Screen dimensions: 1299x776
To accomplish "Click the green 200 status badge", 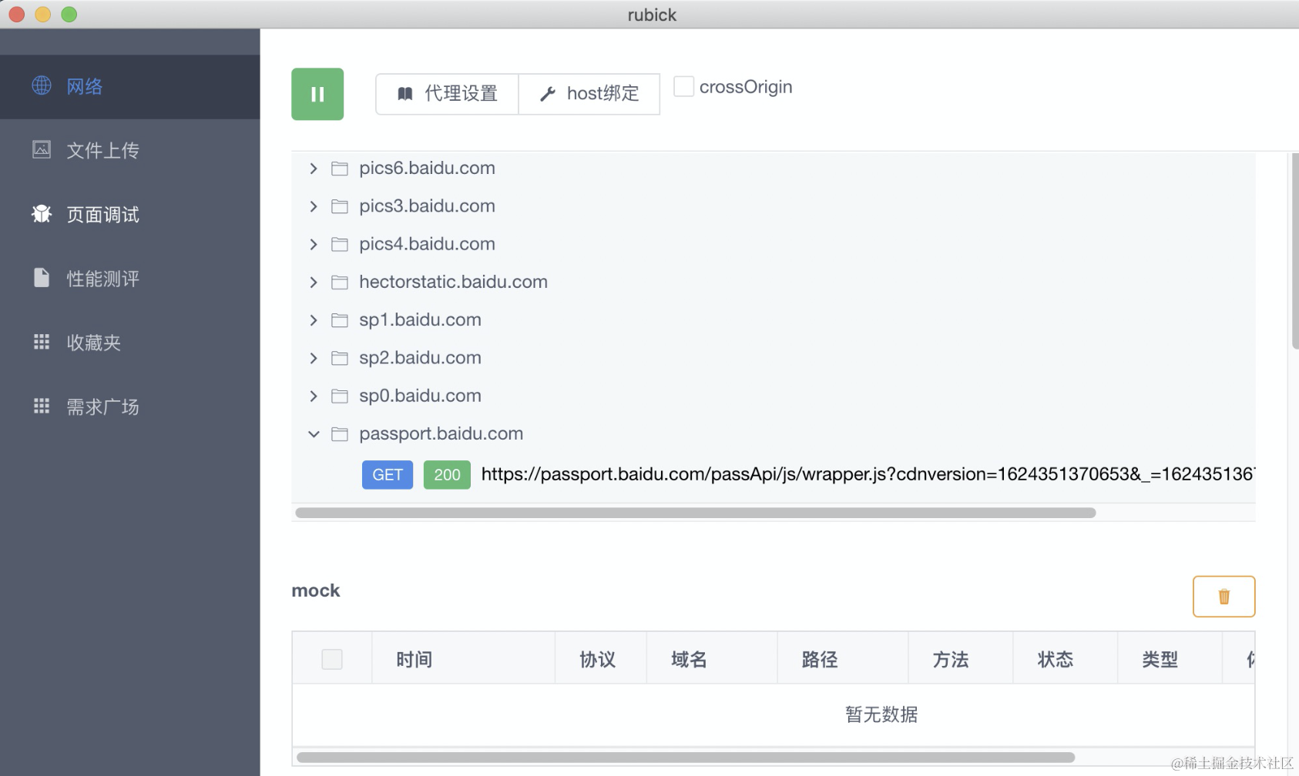I will click(447, 475).
